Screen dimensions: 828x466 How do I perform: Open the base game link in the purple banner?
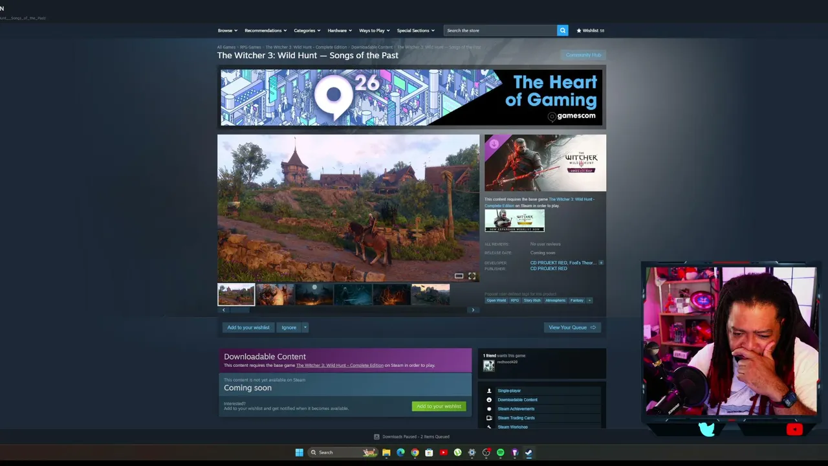(340, 366)
